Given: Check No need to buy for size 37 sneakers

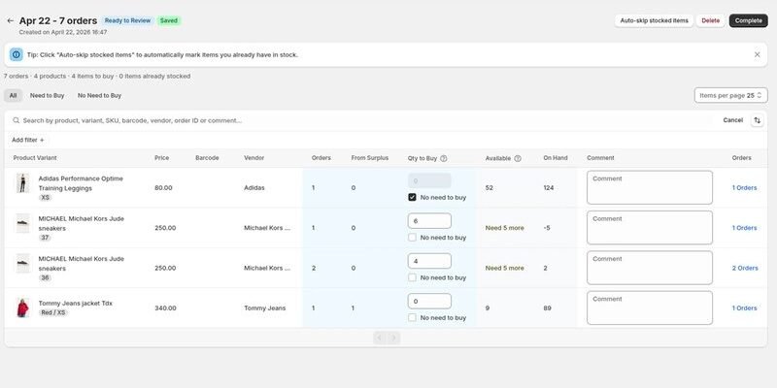Looking at the screenshot, I should click(x=412, y=237).
